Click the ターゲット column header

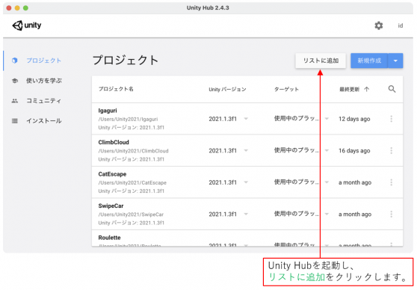pos(286,90)
